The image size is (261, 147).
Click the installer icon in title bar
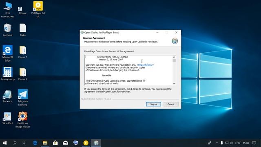pos(82,32)
